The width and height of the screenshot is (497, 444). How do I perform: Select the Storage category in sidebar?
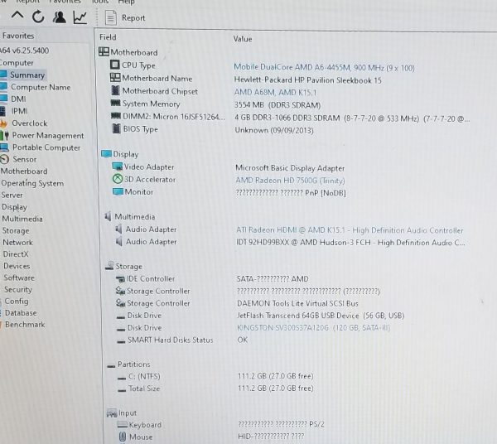pyautogui.click(x=16, y=231)
